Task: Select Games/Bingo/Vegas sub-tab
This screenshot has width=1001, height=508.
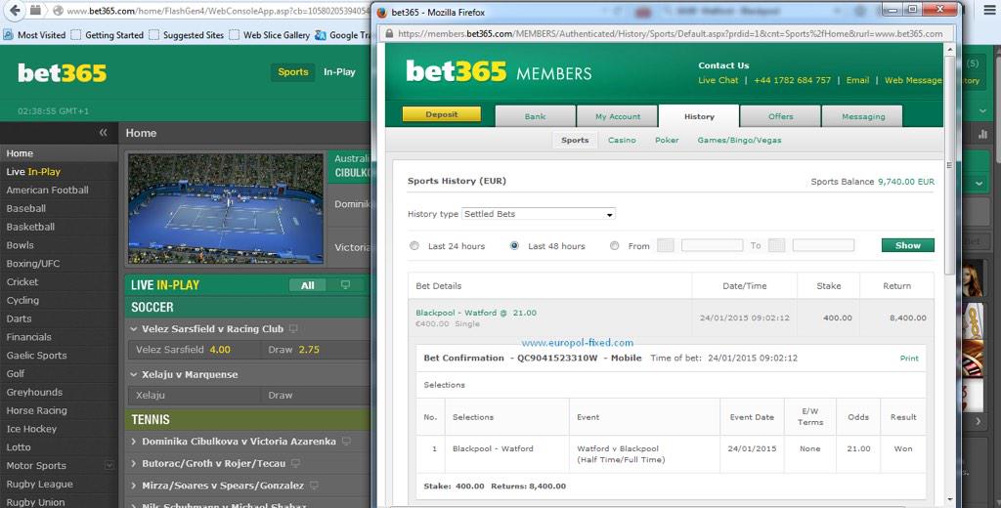Action: 739,141
